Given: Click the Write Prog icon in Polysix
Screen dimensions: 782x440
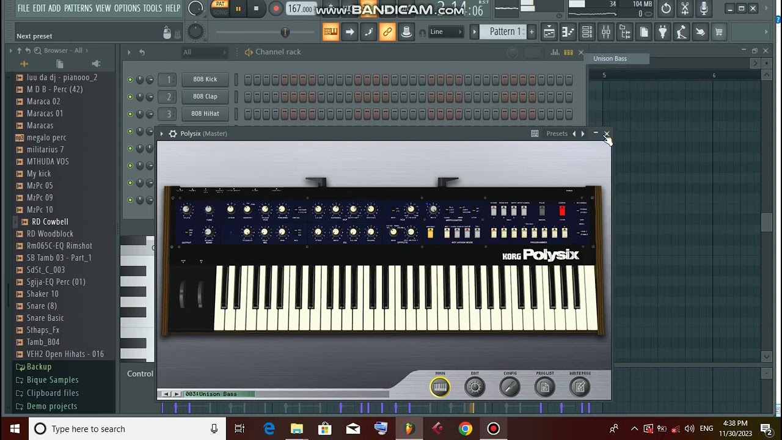Looking at the screenshot, I should click(580, 387).
